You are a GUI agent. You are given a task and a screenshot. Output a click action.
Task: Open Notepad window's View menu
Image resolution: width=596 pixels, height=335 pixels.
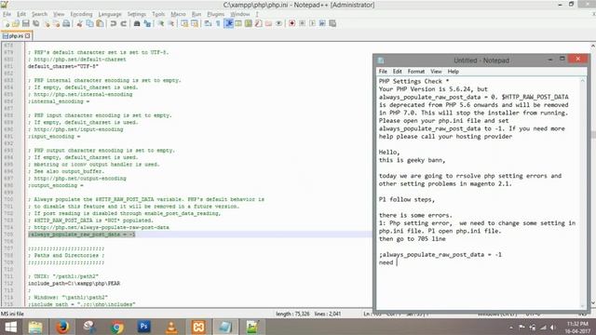point(436,72)
